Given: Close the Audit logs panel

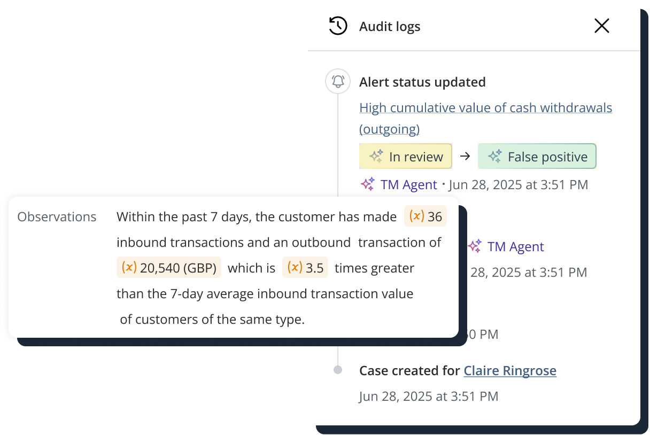Looking at the screenshot, I should coord(602,26).
